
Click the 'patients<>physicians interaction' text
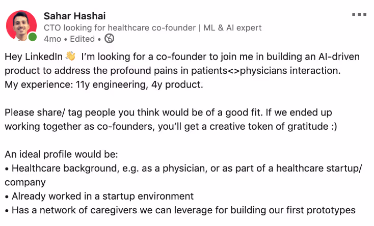click(265, 71)
